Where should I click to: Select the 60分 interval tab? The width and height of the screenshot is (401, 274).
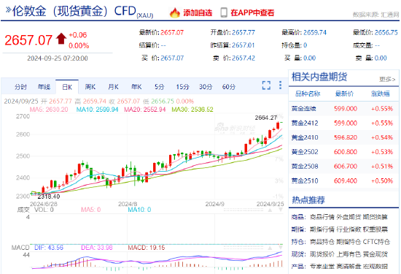(x=229, y=87)
